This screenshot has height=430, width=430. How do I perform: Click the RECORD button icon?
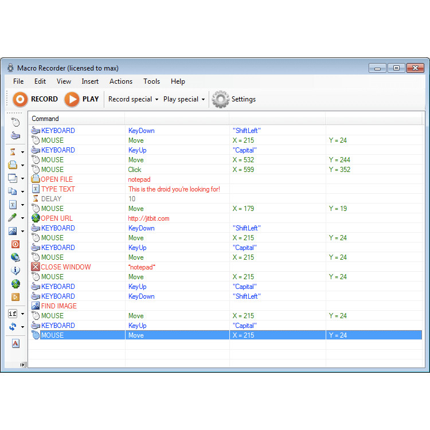tap(20, 99)
